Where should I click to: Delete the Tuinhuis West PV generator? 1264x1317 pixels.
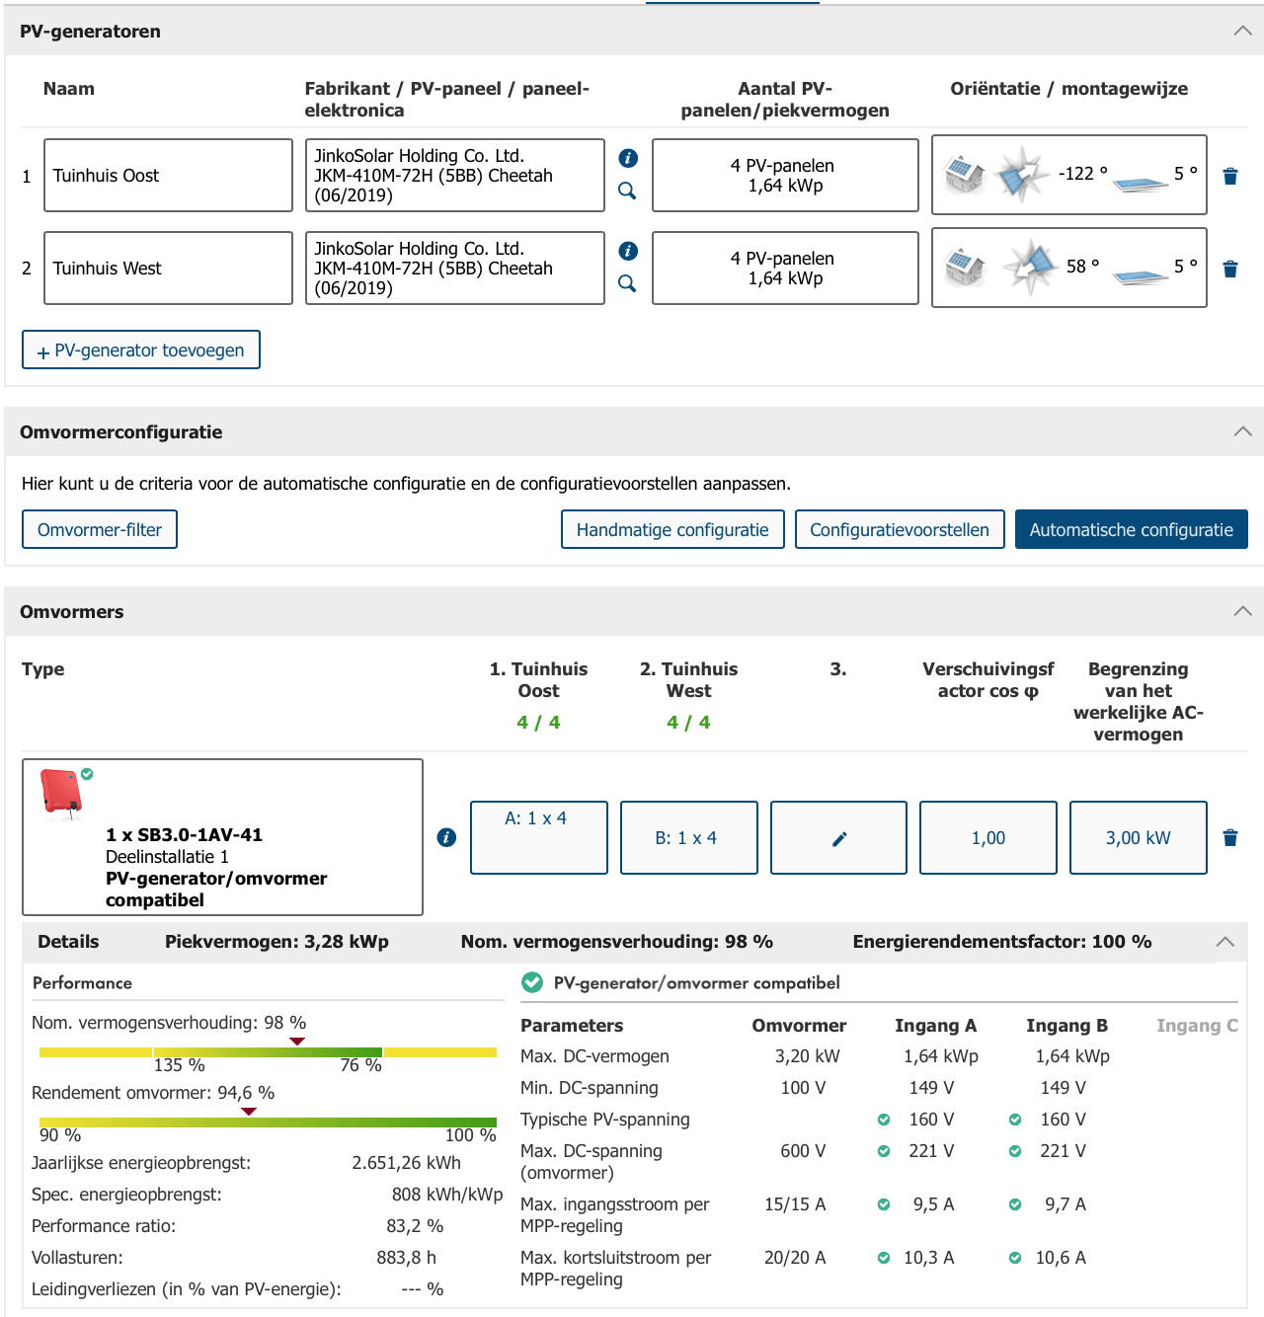click(x=1230, y=269)
